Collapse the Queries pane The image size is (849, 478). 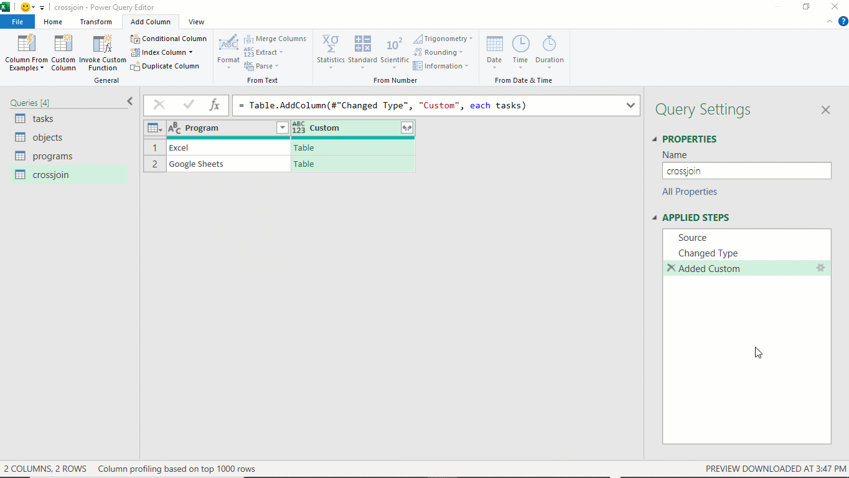pos(130,101)
